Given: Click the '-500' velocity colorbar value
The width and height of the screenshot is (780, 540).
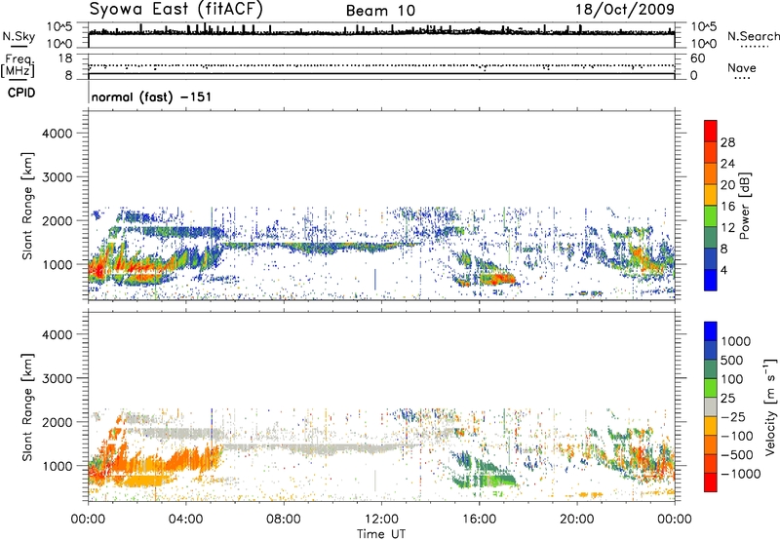Looking at the screenshot, I should (737, 455).
